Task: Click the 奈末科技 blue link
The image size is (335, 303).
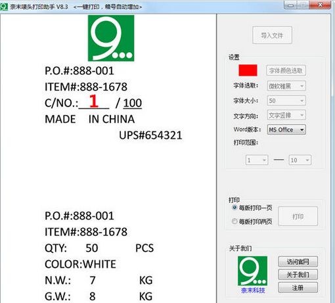Action: coord(253,291)
